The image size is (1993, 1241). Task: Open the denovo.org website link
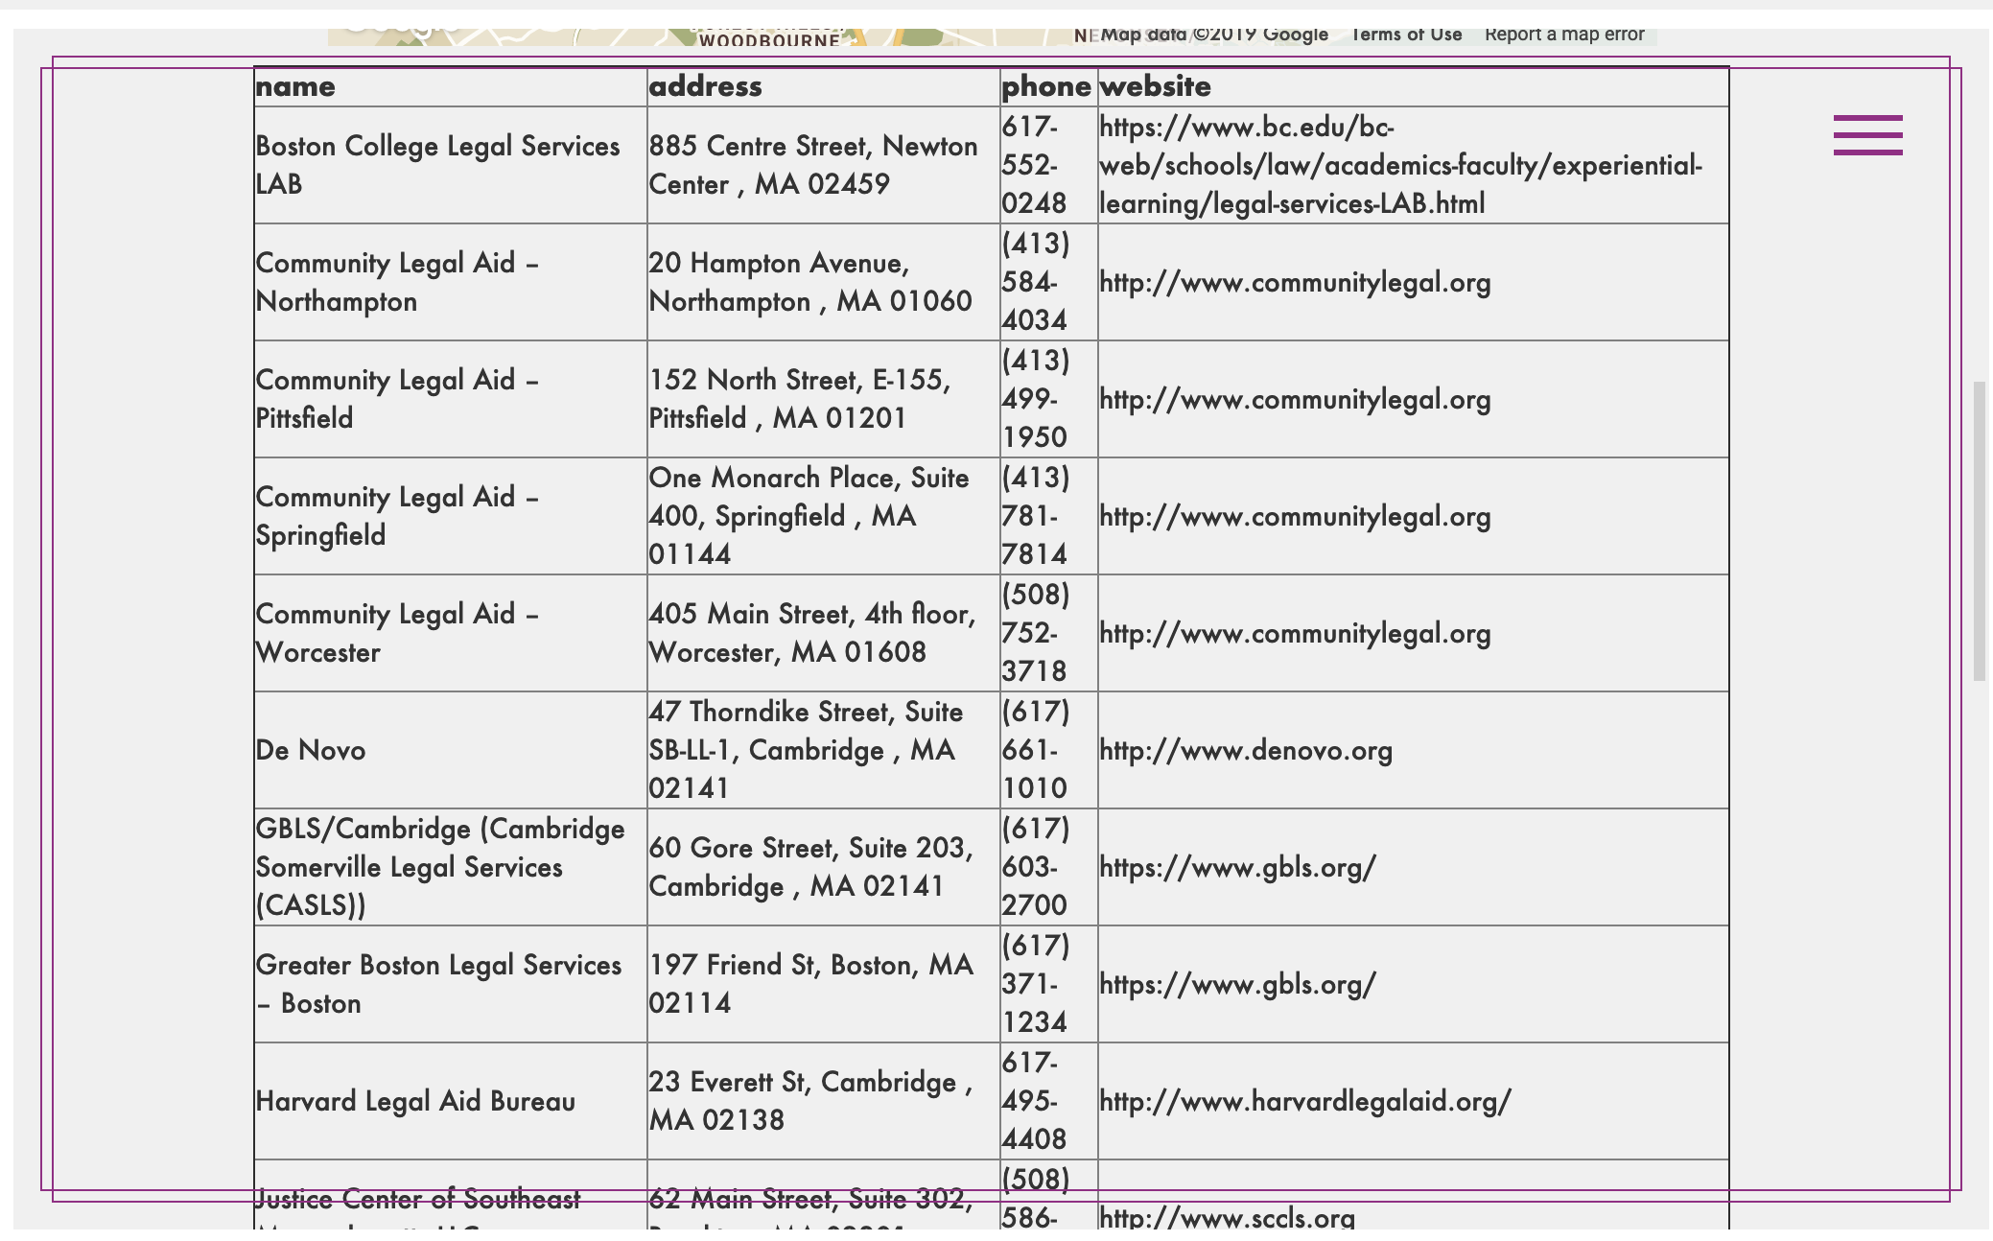[x=1245, y=751]
